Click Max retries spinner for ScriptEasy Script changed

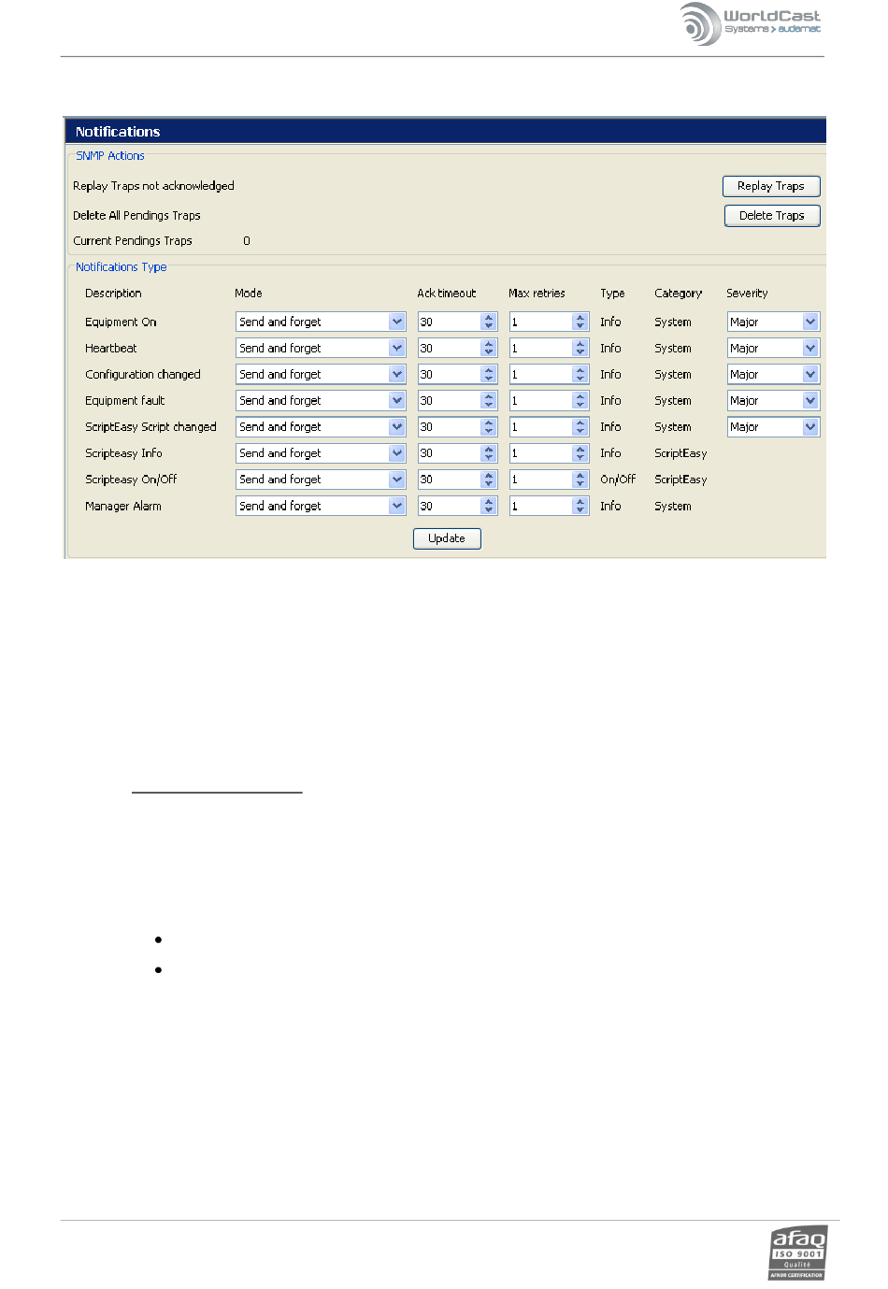coord(580,426)
